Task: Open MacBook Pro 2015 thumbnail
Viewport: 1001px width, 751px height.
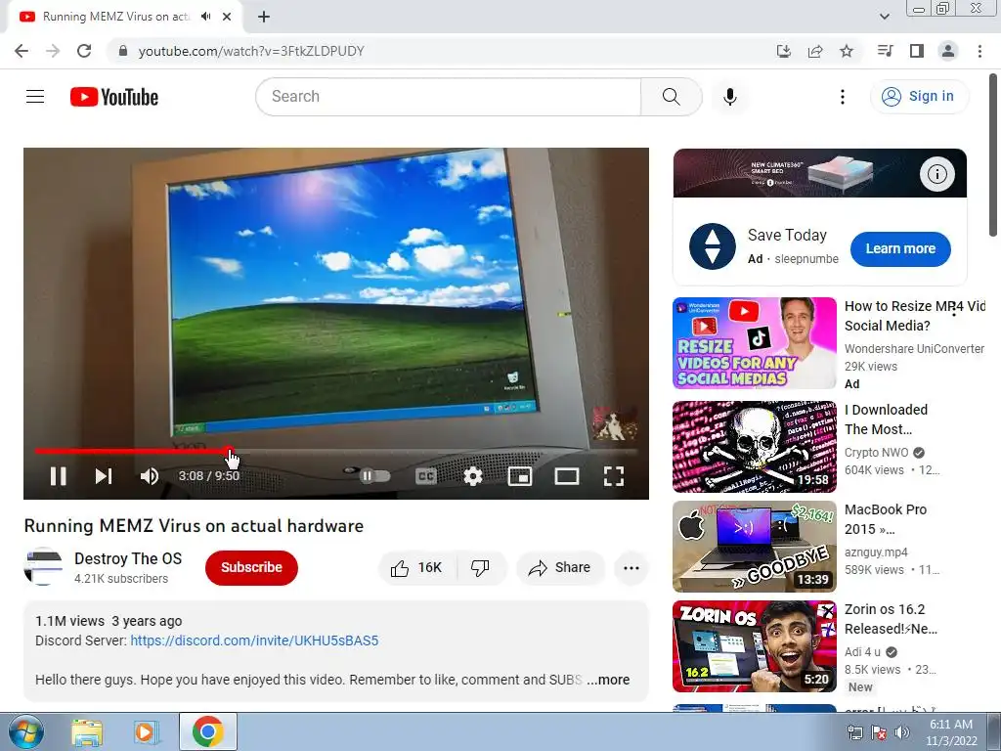Action: (x=754, y=547)
